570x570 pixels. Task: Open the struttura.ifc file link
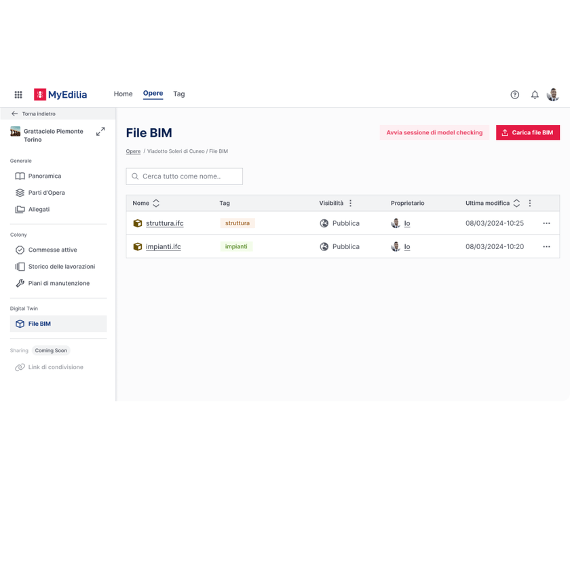[x=164, y=223]
